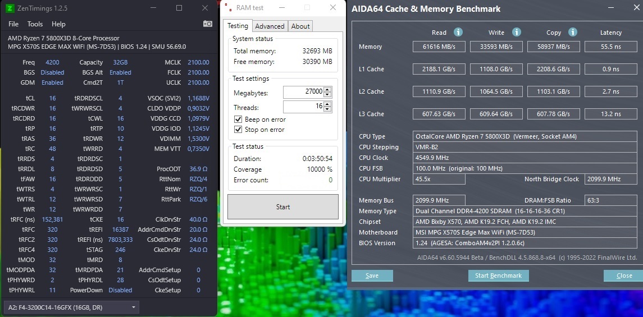Click the Freq value 4200 in ZenTimings
643x317 pixels.
(x=52, y=62)
